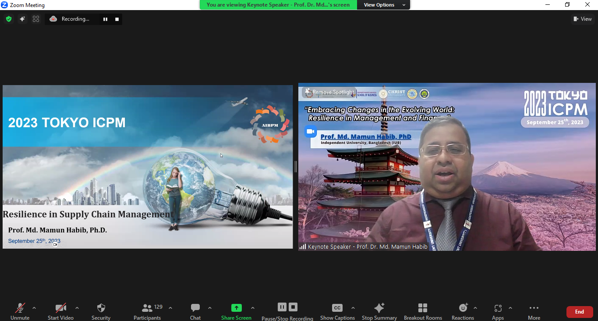Pause recording in the bottom toolbar
This screenshot has width=598, height=321.
(282, 307)
